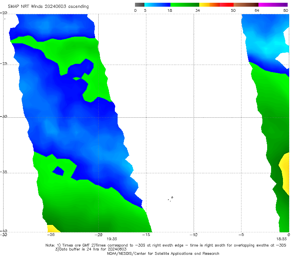Screen dimensions: 292x256
Task: Click the yellow wind patch at the right swath edge
Action: 285,173
